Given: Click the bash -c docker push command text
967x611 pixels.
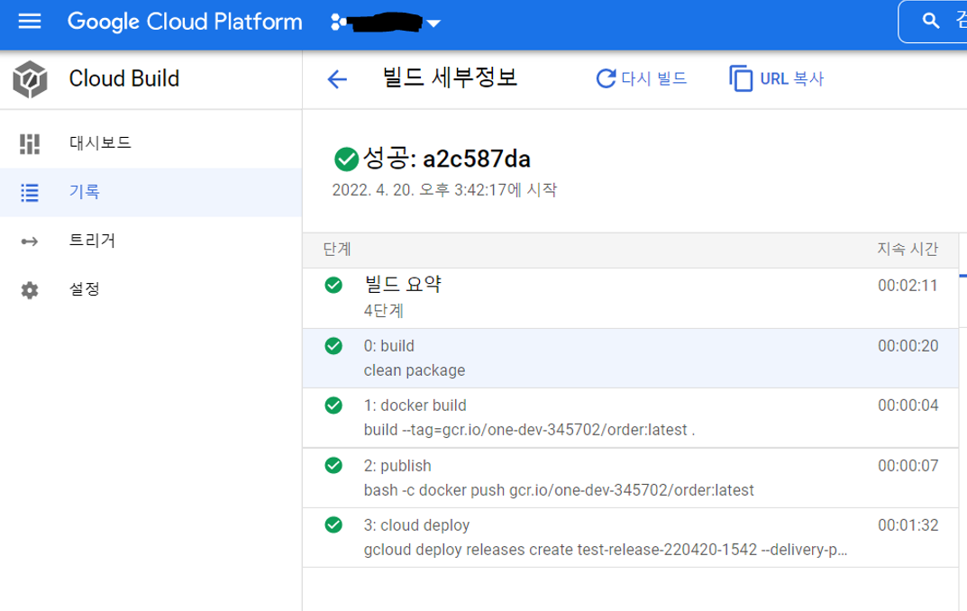Looking at the screenshot, I should click(x=559, y=490).
